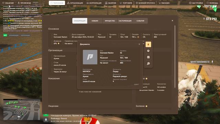Open the ОБЩЕНИЕ menu
220x124 pixels.
pos(8,3)
